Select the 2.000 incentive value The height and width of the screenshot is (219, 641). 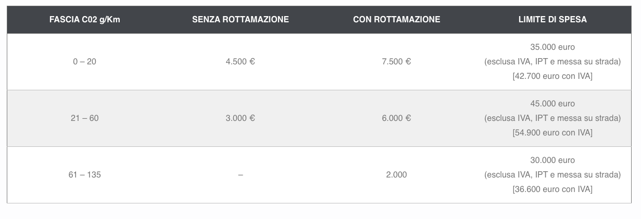tap(396, 175)
